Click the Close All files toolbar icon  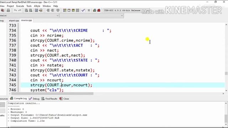[2, 10]
